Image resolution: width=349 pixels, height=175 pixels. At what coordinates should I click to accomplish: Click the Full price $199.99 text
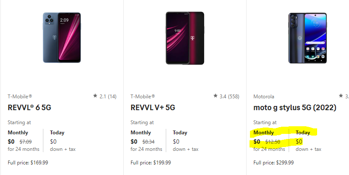point(150,162)
